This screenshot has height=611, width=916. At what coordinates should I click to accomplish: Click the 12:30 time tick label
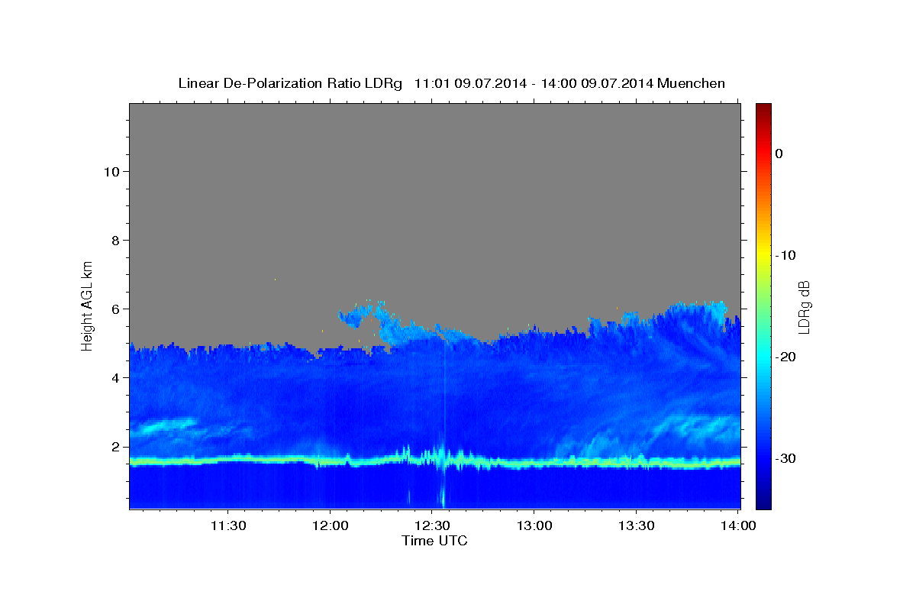click(x=432, y=525)
